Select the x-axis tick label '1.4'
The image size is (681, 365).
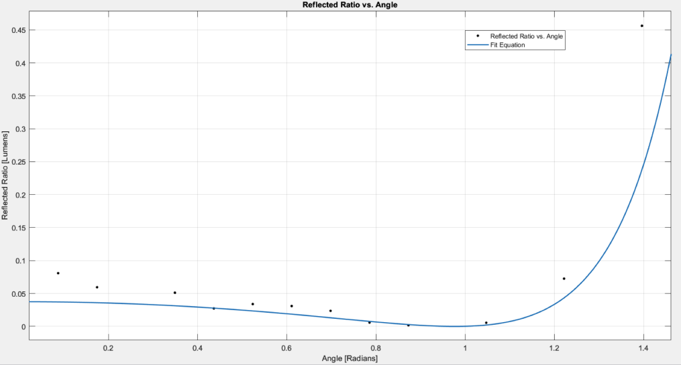643,348
